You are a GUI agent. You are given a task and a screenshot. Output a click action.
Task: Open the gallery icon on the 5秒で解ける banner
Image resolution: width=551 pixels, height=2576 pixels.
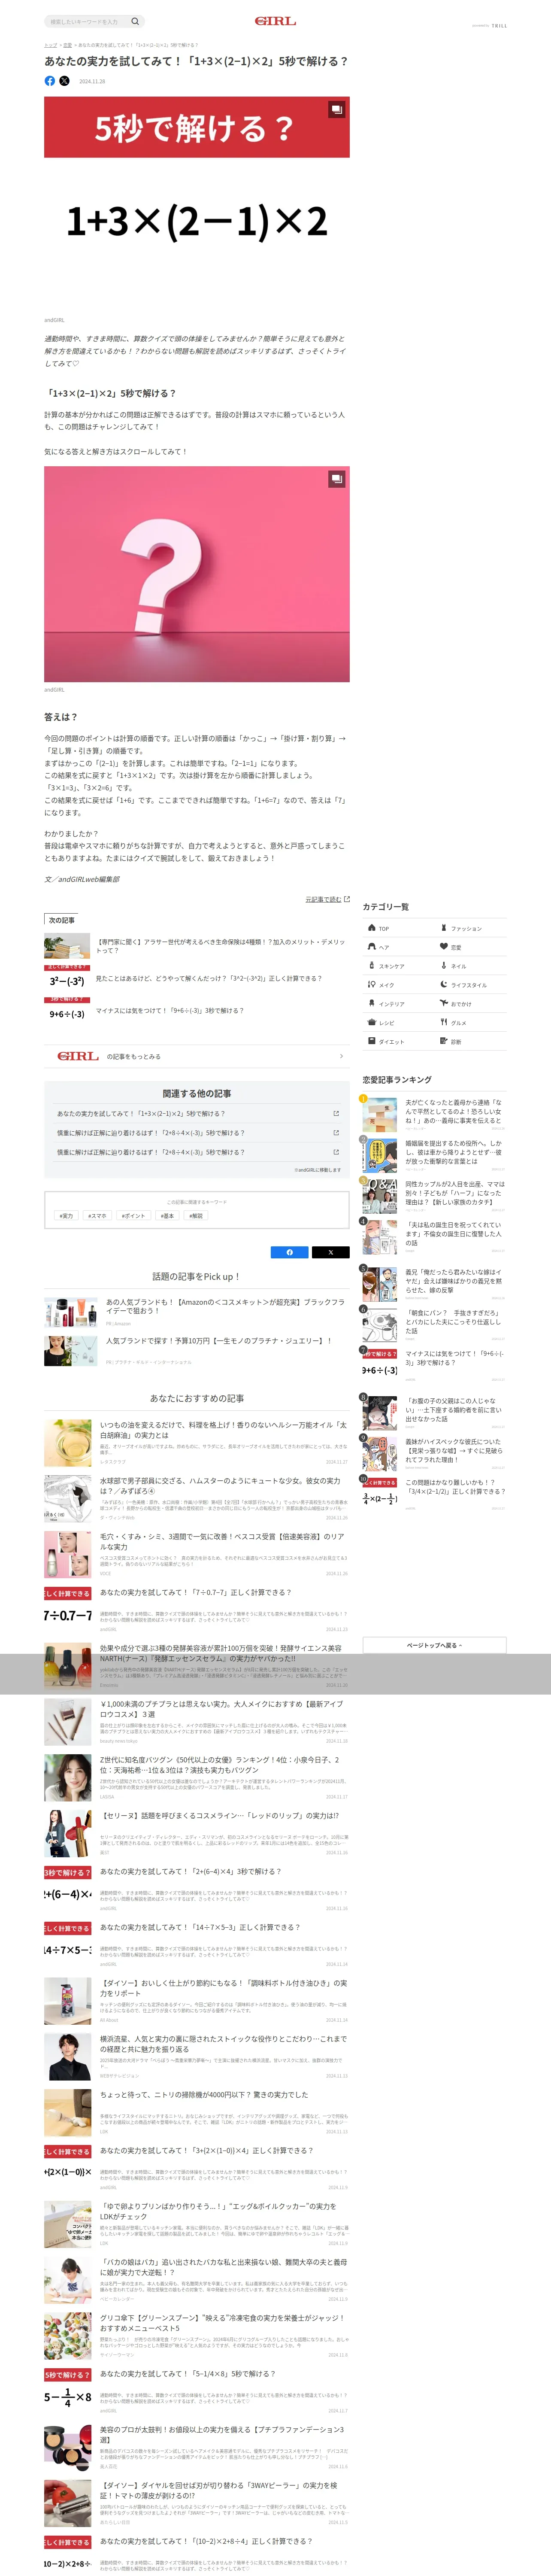(337, 109)
